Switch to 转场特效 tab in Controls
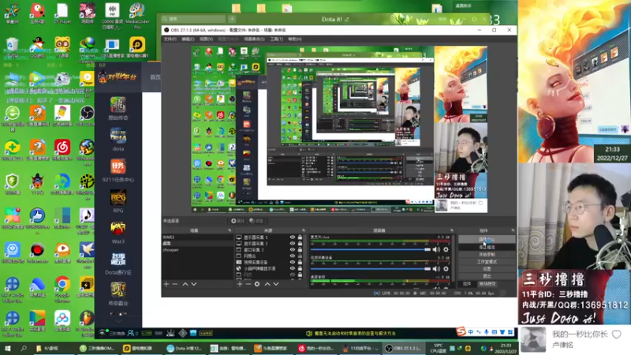The image size is (631, 355). pyautogui.click(x=487, y=284)
